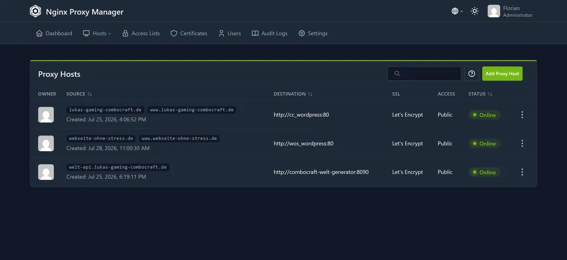Click created date Jul 25, 2026, 4:06:52 PM
This screenshot has width=567, height=260.
(x=106, y=120)
